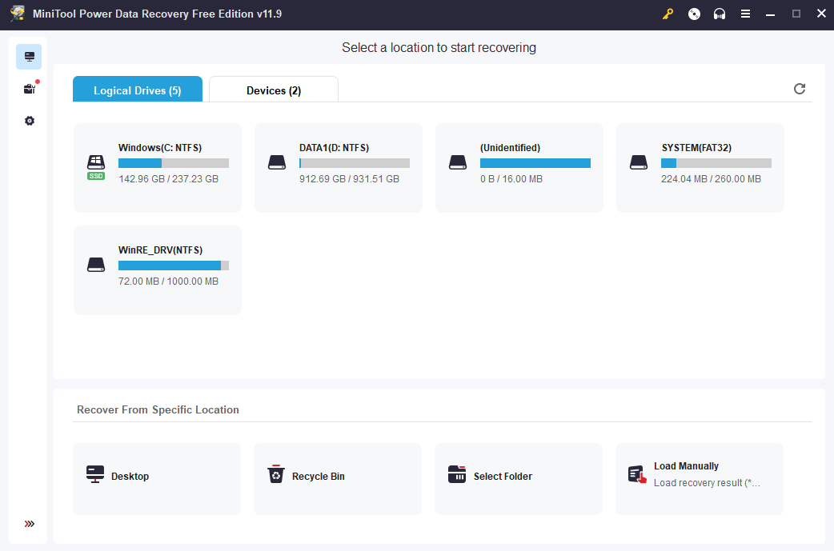Viewport: 834px width, 551px height.
Task: Open the hamburger menu in title bar
Action: 745,14
